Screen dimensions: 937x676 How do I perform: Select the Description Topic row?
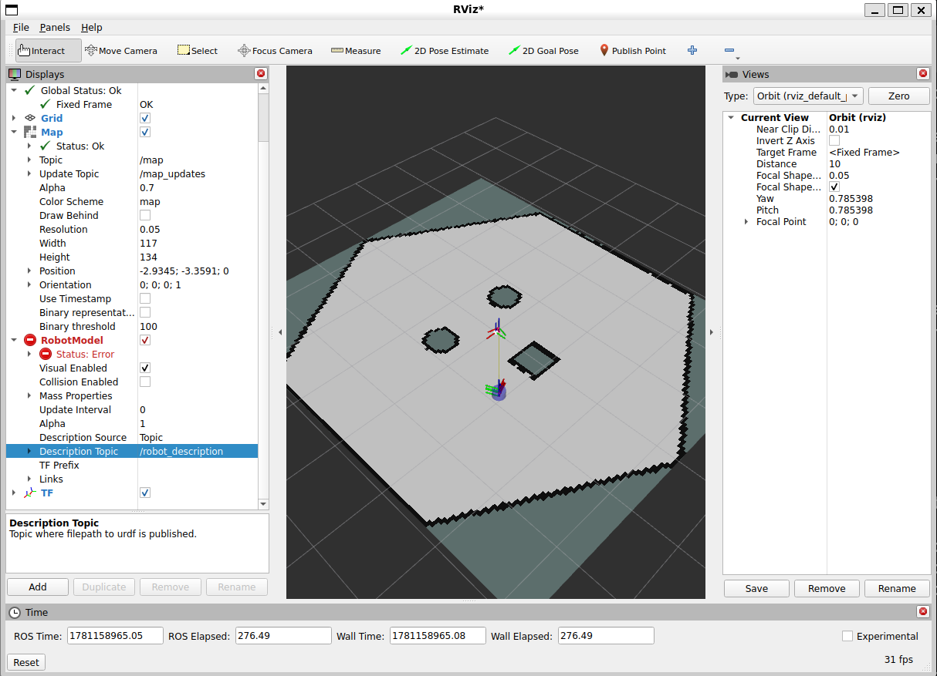tap(132, 451)
